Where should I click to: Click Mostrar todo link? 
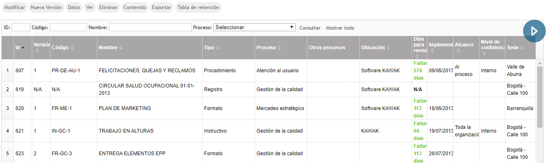340,28
